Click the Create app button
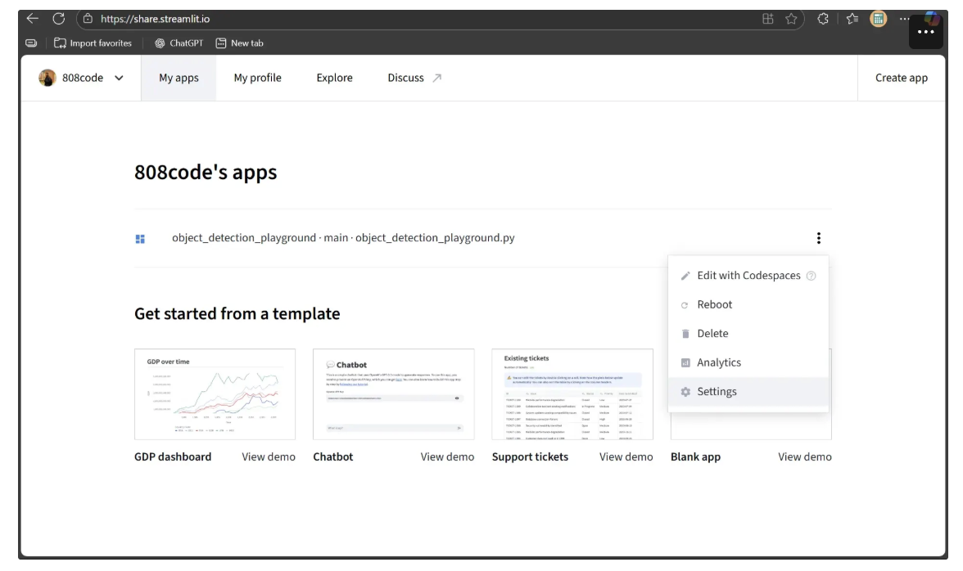Screen dimensions: 963x571 [901, 78]
